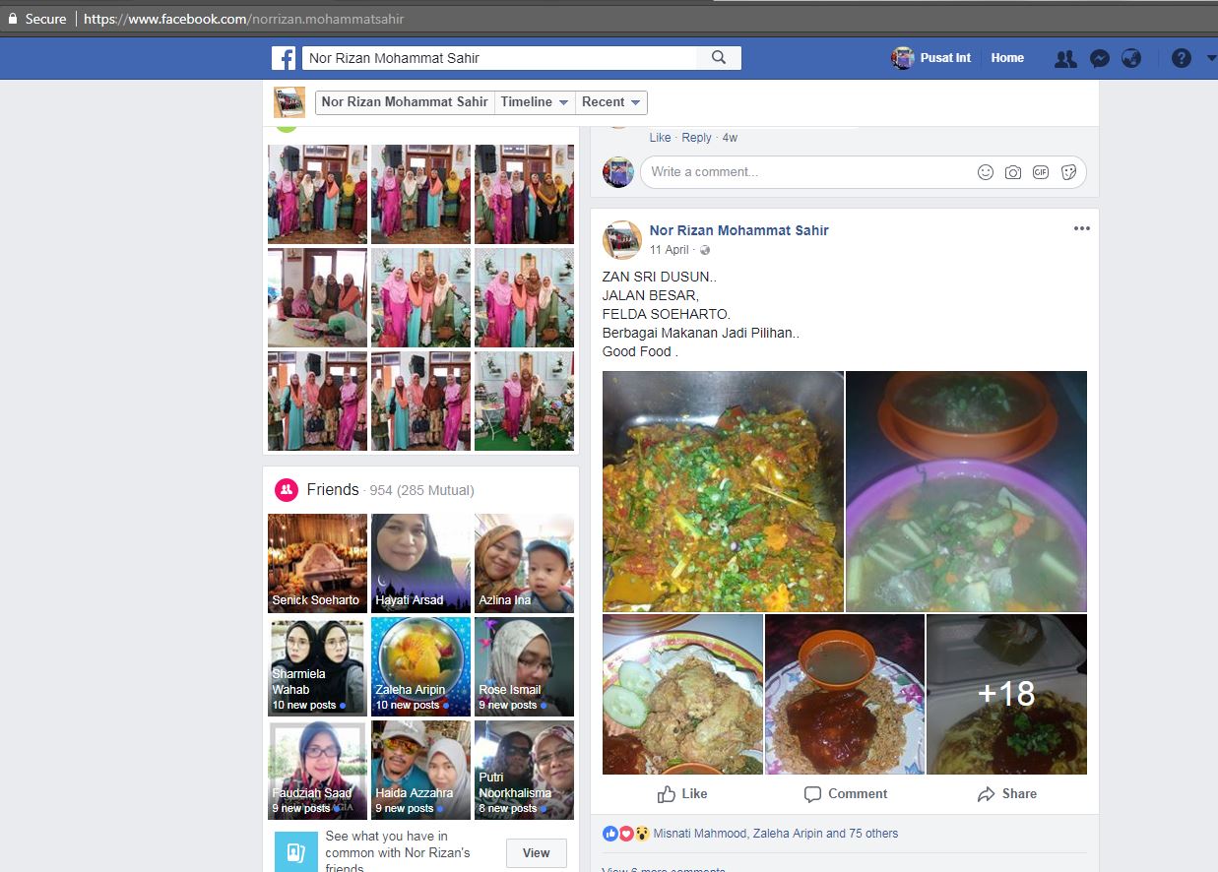
Task: Post a sticker using sticker icon
Action: (x=1068, y=172)
